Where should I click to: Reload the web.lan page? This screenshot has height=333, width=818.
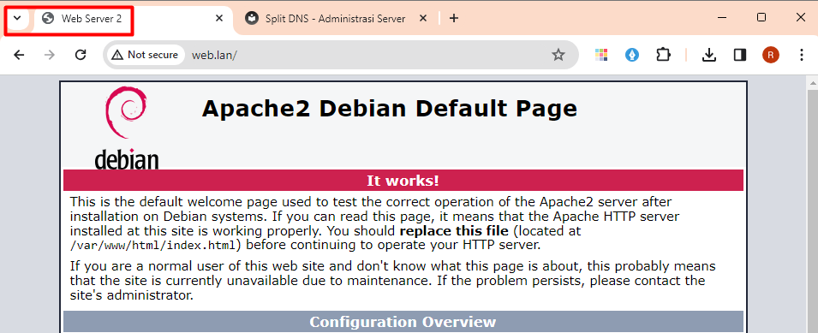coord(81,55)
